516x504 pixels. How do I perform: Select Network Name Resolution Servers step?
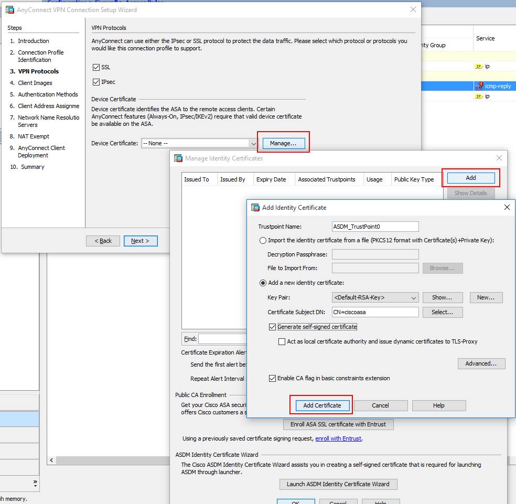[48, 121]
